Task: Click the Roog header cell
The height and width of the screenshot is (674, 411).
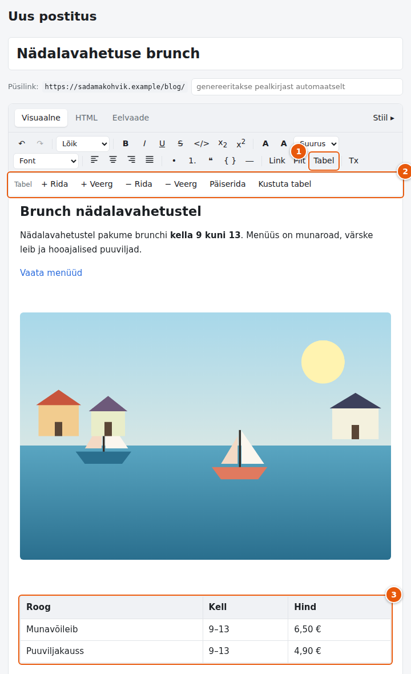Action: tap(112, 607)
